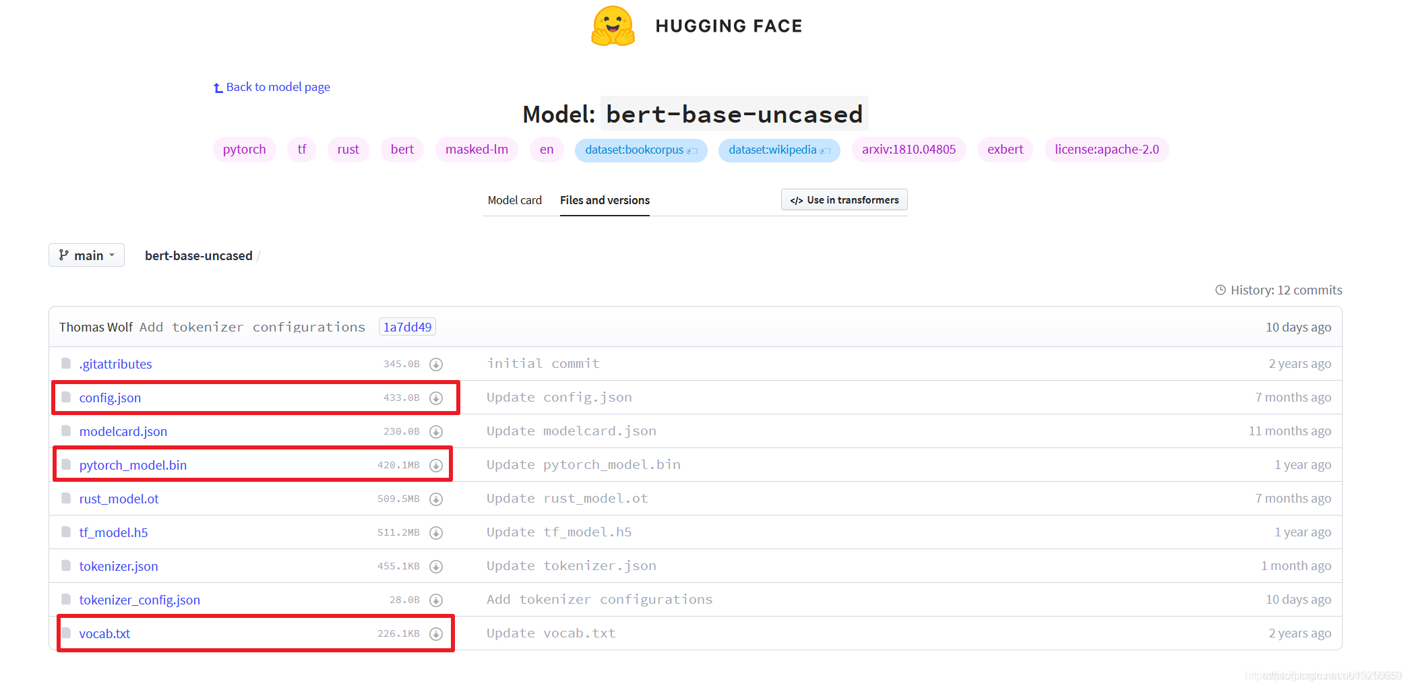Click the file icon beside .gitattributes
Image resolution: width=1408 pixels, height=688 pixels.
tap(66, 363)
